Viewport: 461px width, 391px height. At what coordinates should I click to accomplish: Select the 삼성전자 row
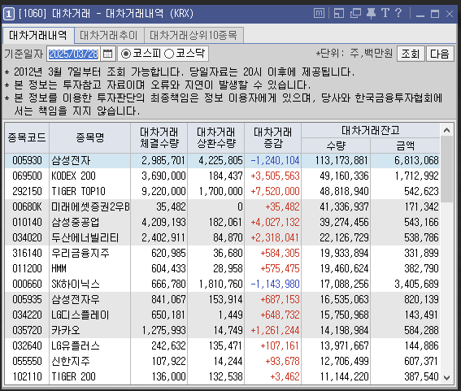222,160
